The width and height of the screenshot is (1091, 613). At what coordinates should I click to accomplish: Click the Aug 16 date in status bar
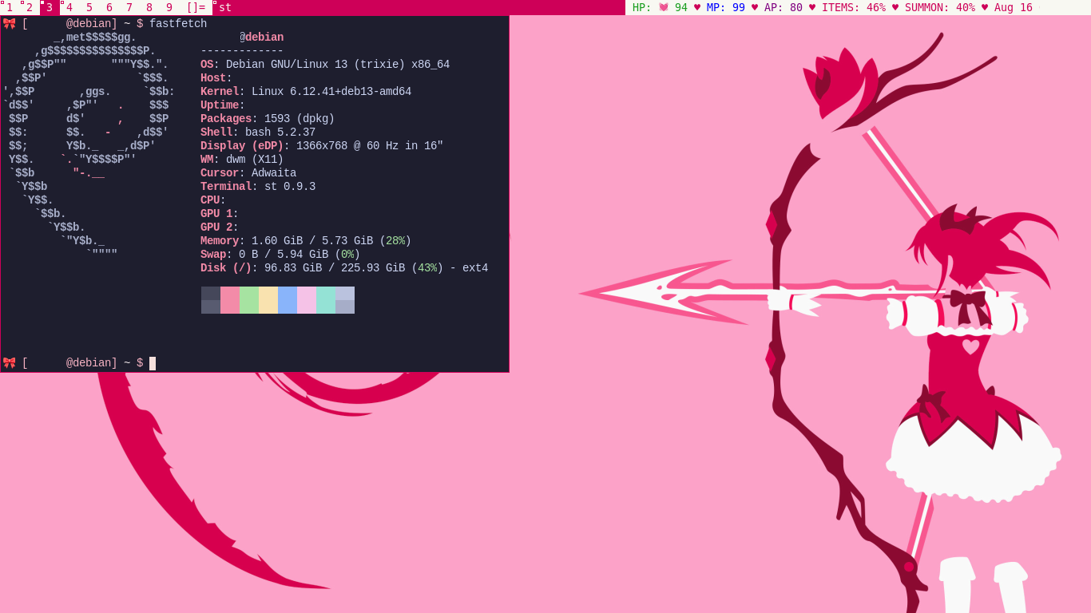(1014, 7)
